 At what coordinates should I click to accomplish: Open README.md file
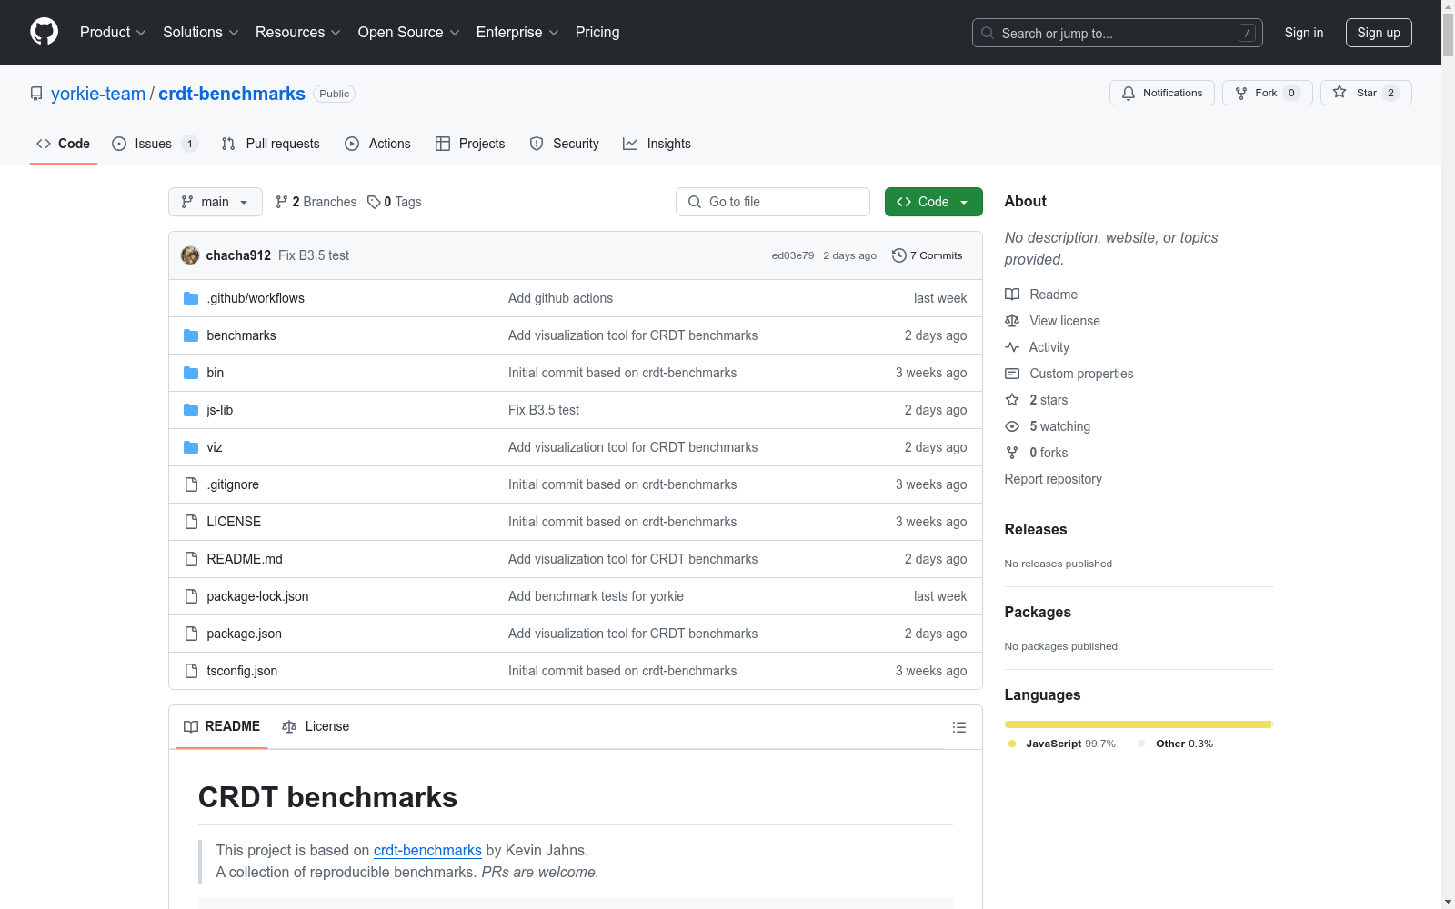[245, 559]
